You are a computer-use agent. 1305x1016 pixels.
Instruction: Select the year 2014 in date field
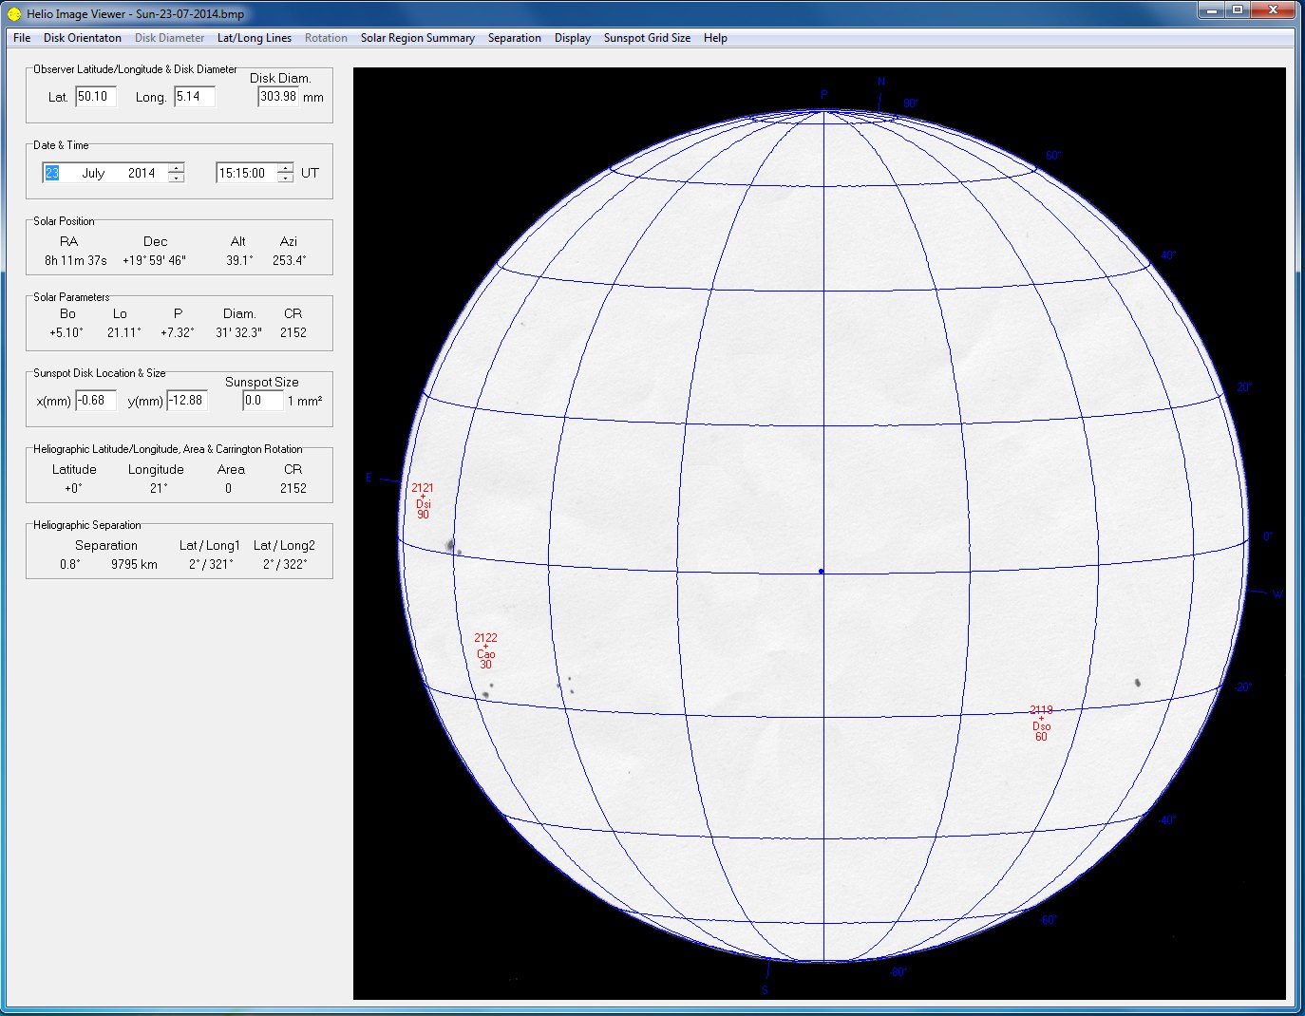click(142, 173)
